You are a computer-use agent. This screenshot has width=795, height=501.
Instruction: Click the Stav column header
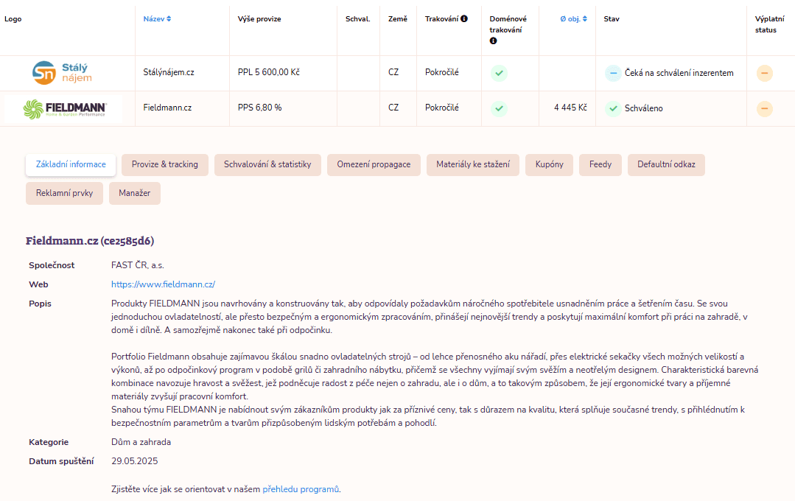612,18
